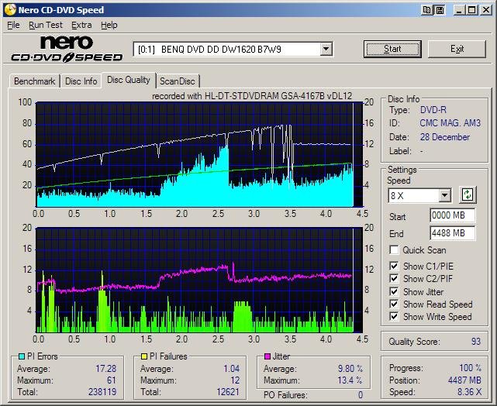
Task: Uncheck Show C1/PIE
Action: tap(394, 266)
